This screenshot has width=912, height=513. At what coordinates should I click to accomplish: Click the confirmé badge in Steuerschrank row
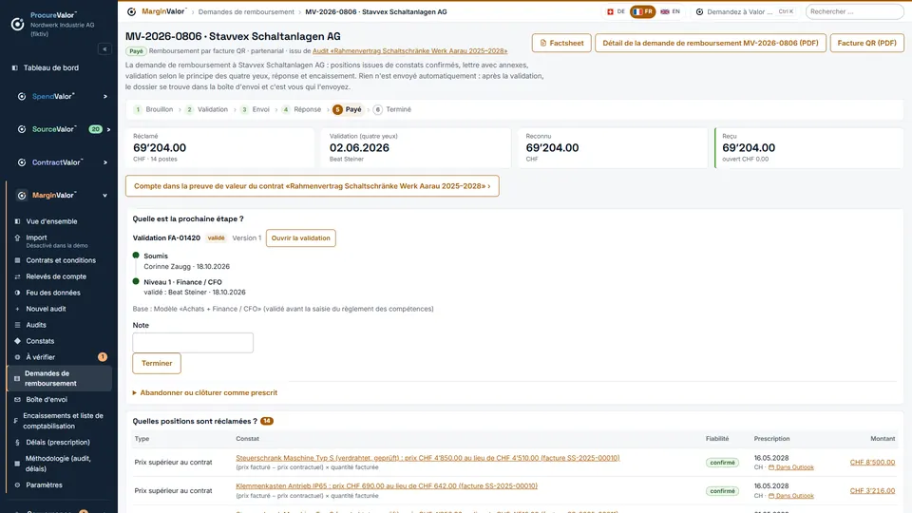coord(722,463)
